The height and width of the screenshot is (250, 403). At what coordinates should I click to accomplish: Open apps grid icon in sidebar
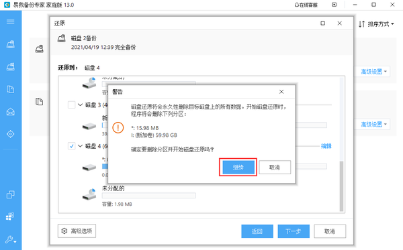tap(10, 216)
